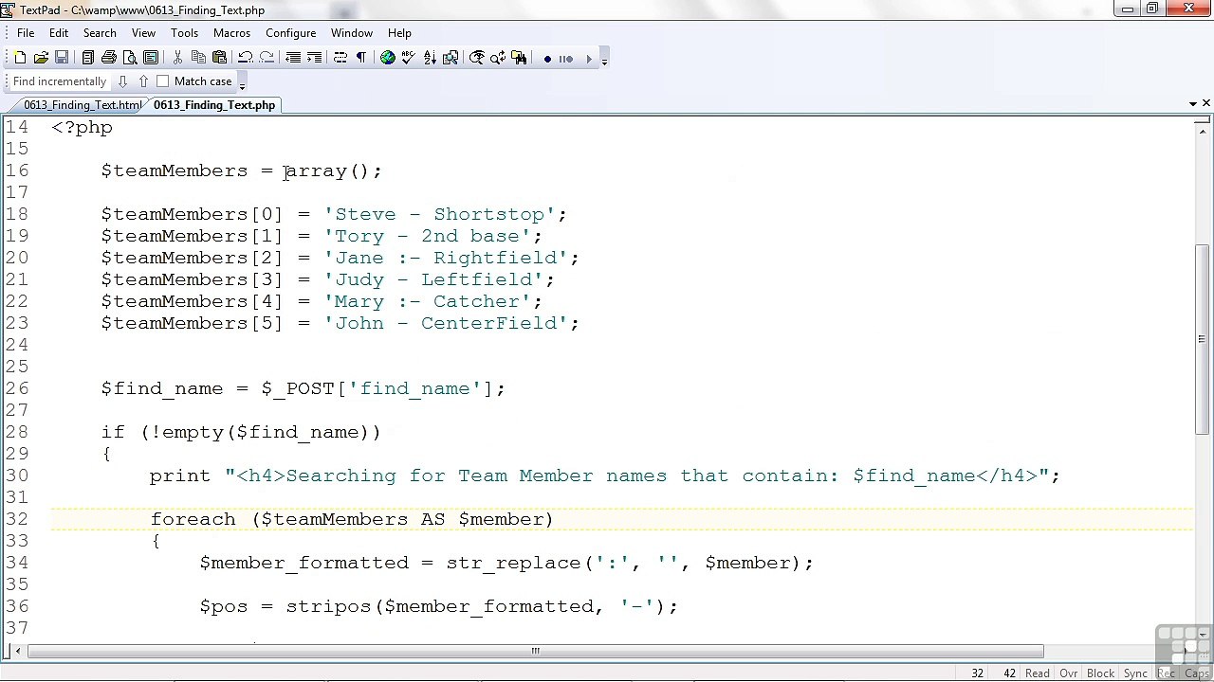Paste from clipboard toolbar icon
The image size is (1214, 682).
point(218,58)
